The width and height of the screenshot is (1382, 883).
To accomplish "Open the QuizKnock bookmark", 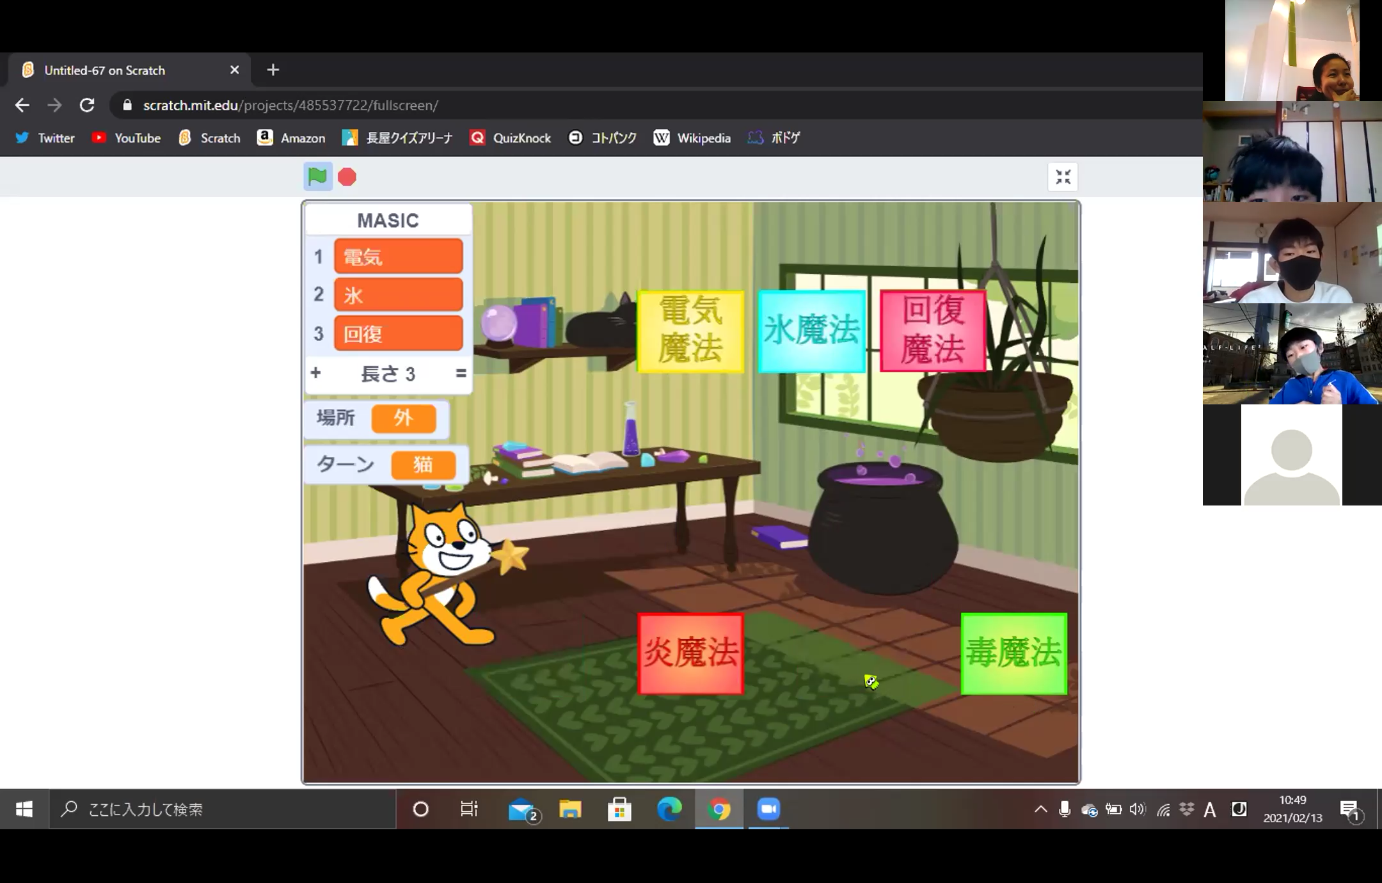I will pyautogui.click(x=511, y=138).
